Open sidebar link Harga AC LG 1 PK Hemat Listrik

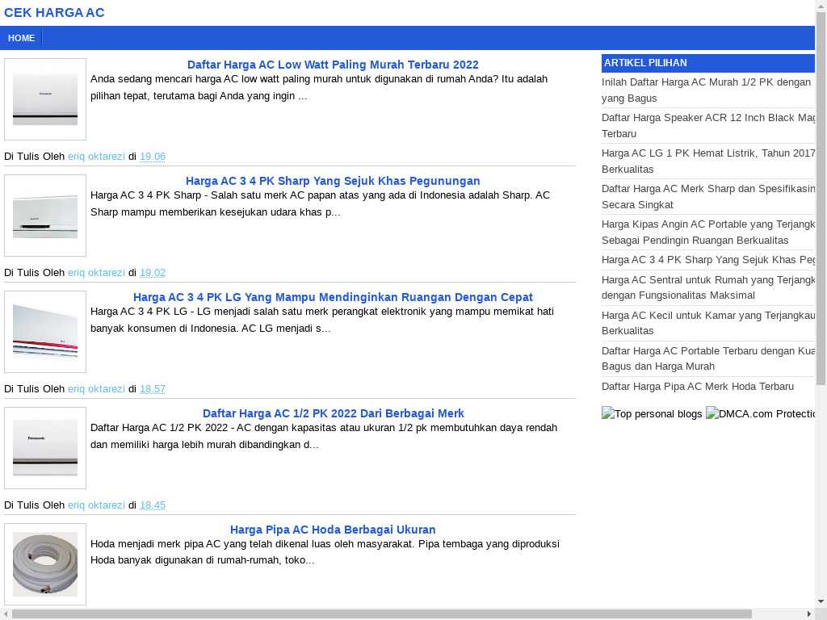(707, 161)
